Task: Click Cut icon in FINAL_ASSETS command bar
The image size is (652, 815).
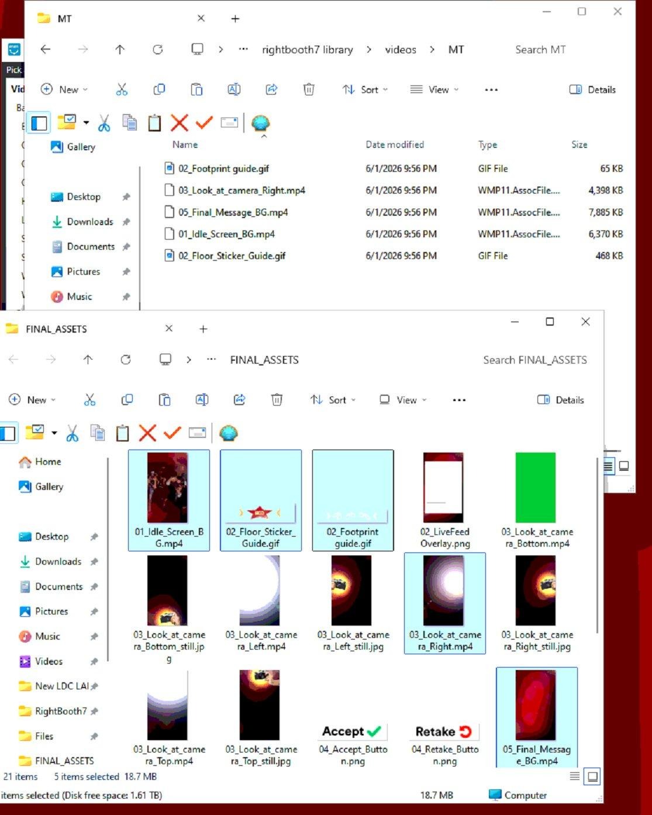Action: tap(89, 400)
